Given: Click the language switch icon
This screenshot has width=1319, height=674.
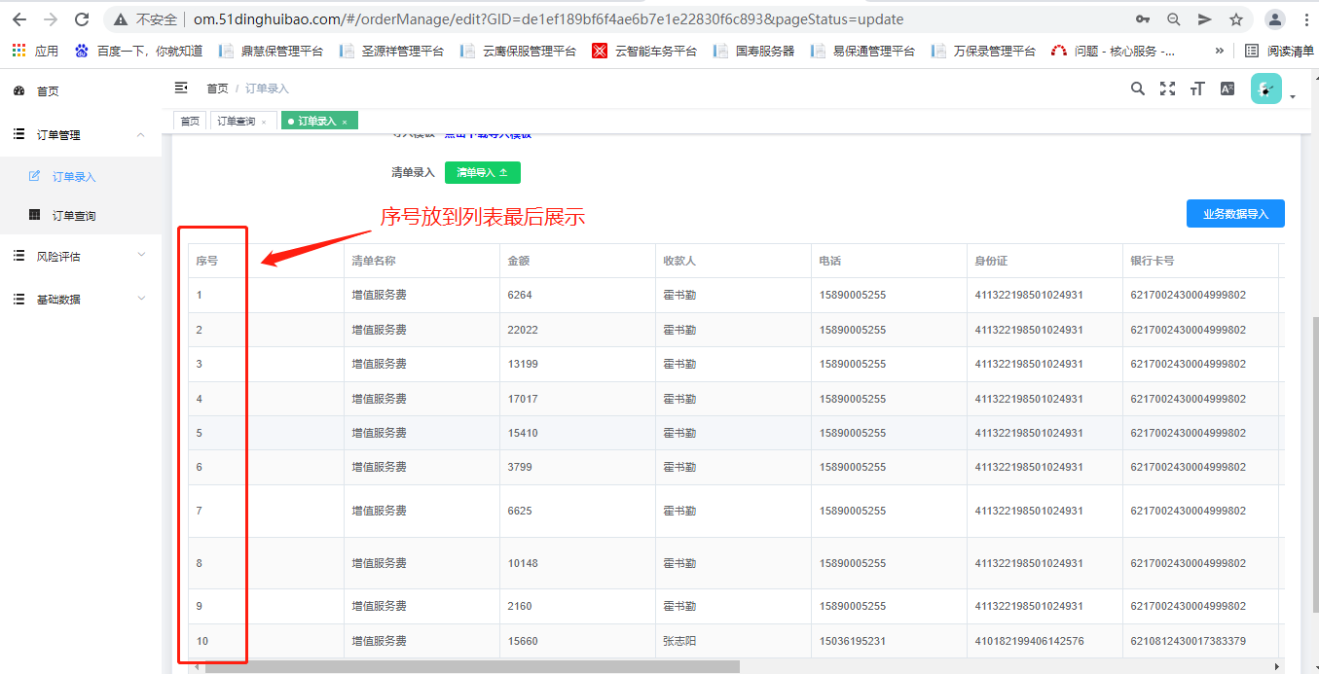Looking at the screenshot, I should tap(1227, 89).
